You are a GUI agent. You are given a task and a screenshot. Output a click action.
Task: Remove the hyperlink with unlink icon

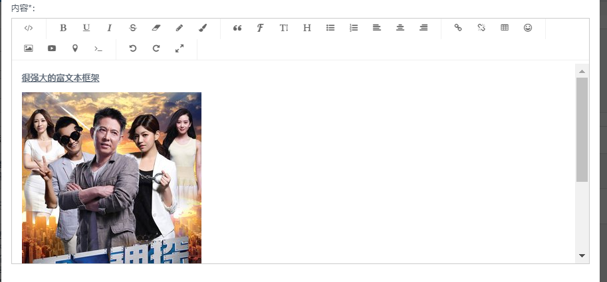click(x=481, y=28)
